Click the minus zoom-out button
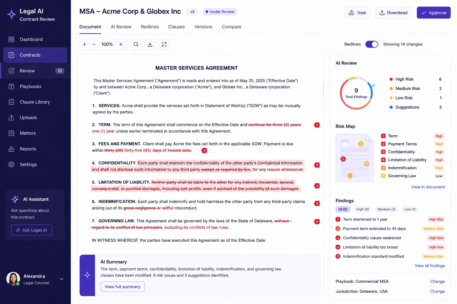The width and height of the screenshot is (457, 304). (x=94, y=44)
